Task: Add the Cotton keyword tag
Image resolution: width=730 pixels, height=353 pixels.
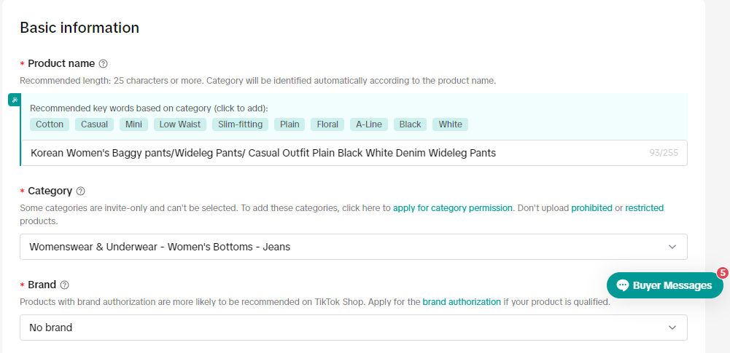Action: (50, 124)
